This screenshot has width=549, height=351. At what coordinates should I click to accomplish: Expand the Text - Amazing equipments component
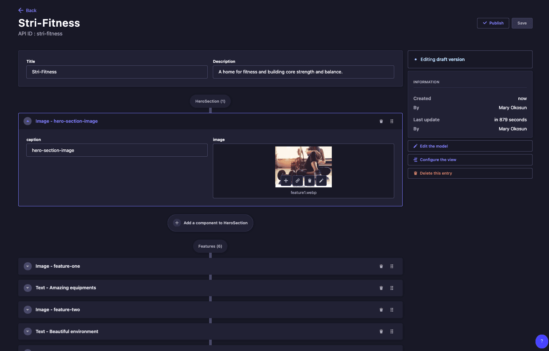tap(28, 288)
